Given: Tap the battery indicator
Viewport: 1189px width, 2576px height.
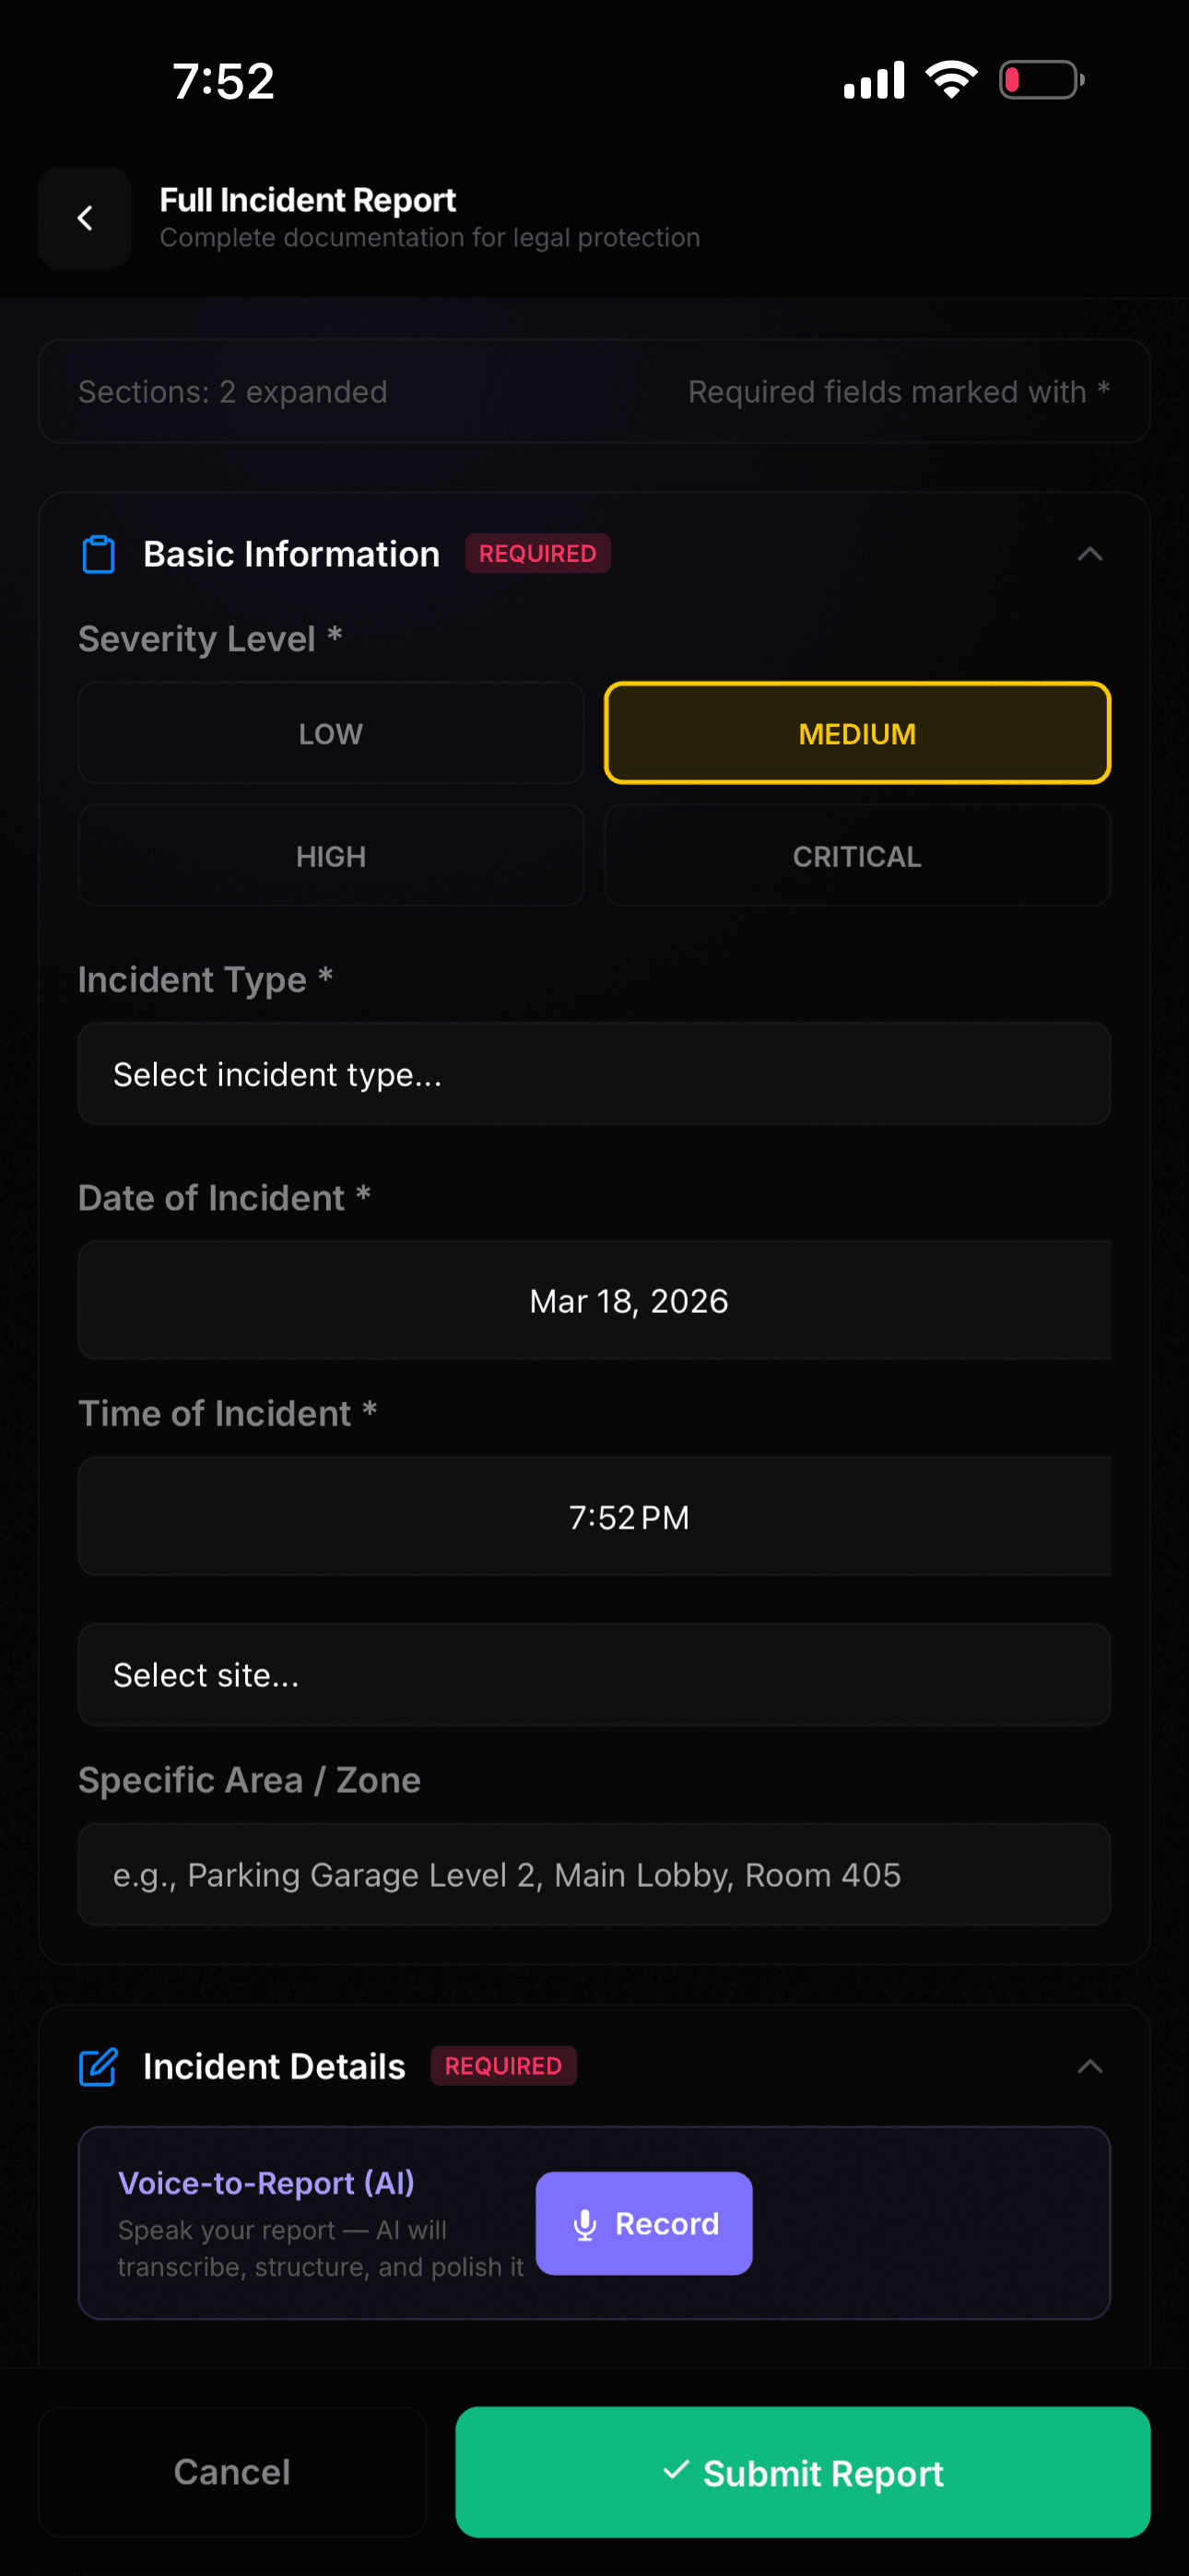Looking at the screenshot, I should point(1041,79).
